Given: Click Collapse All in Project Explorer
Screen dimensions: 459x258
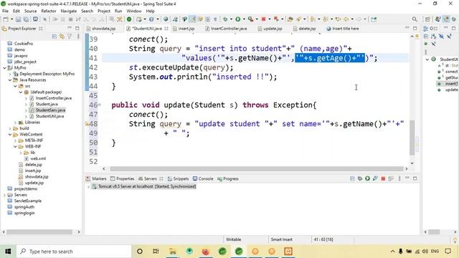Looking at the screenshot, I should tap(55, 37).
